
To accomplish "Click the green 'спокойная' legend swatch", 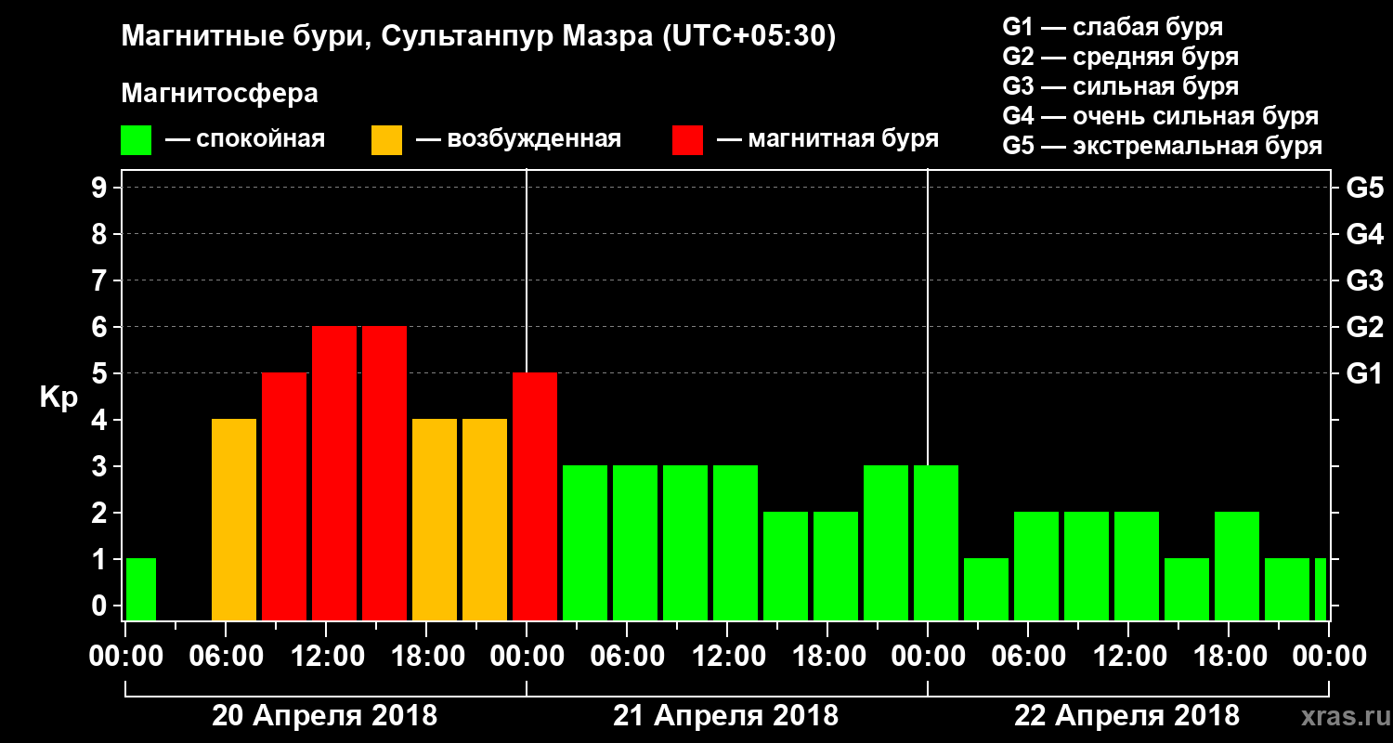I will pyautogui.click(x=137, y=140).
